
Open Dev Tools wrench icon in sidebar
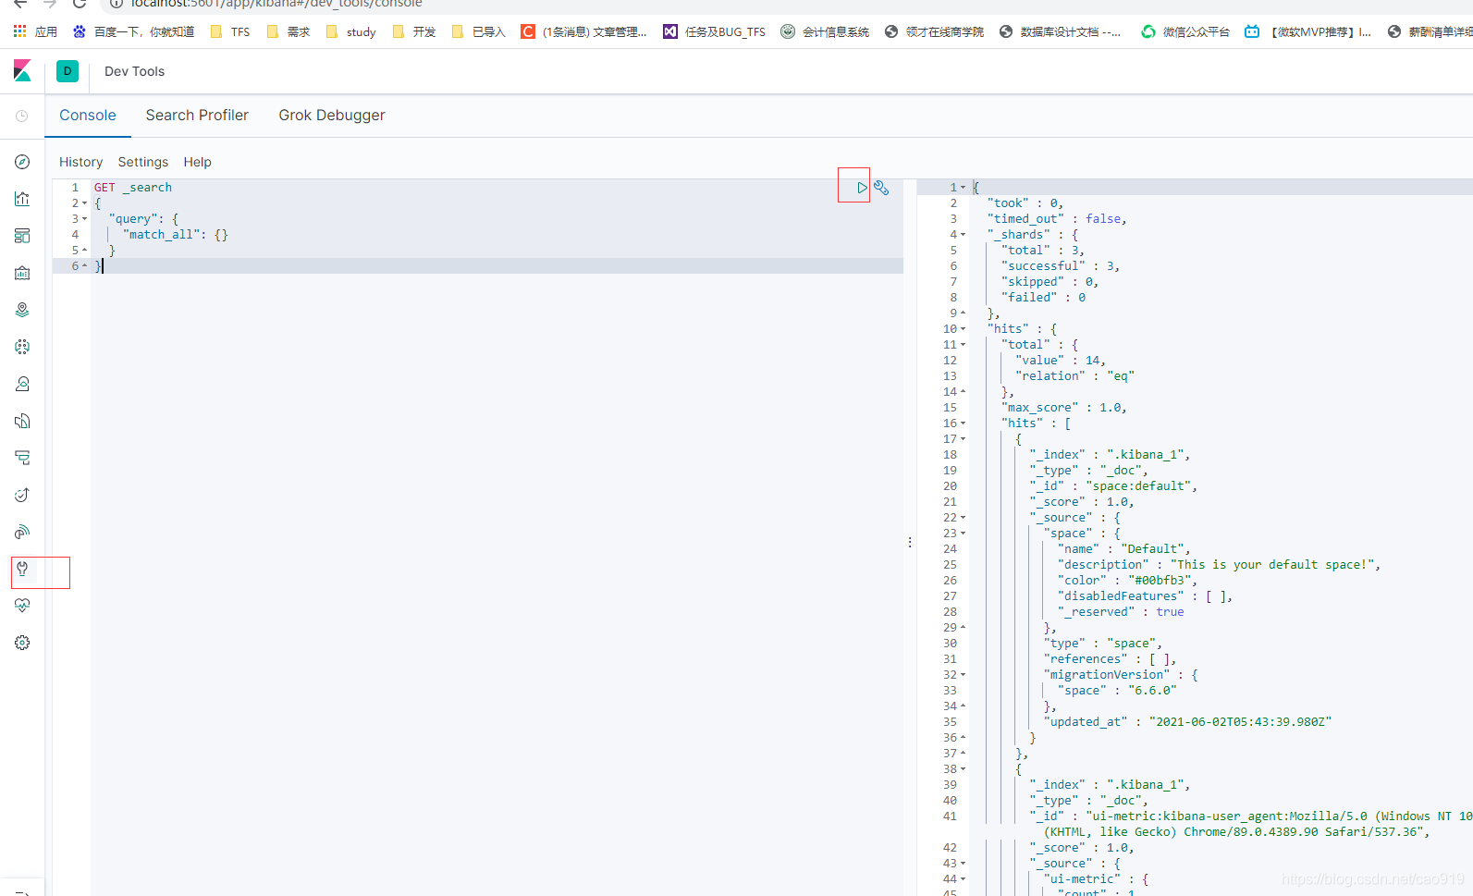[22, 569]
